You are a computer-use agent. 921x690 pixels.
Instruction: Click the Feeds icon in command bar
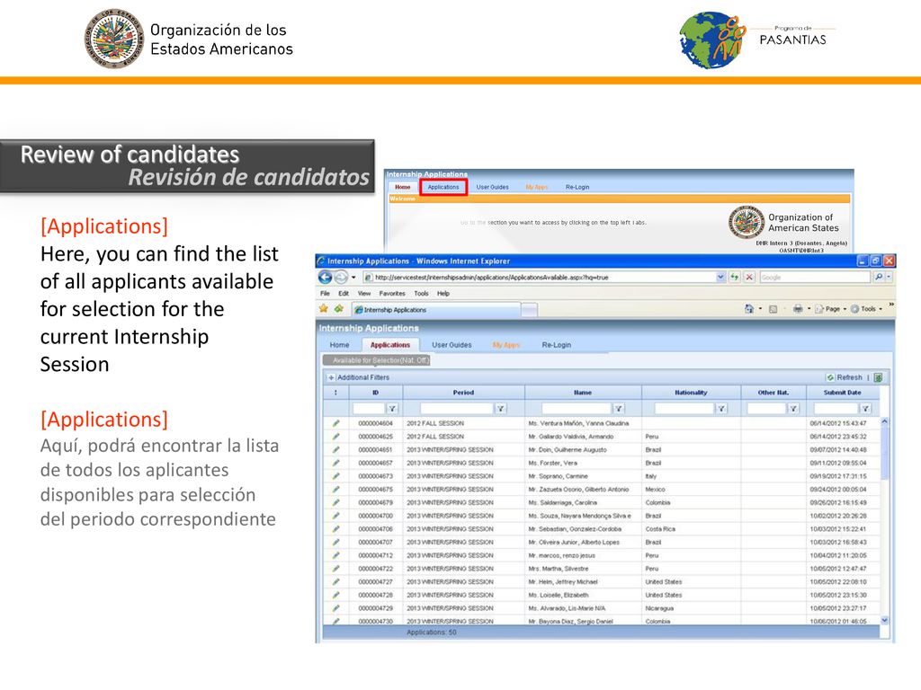(x=773, y=309)
